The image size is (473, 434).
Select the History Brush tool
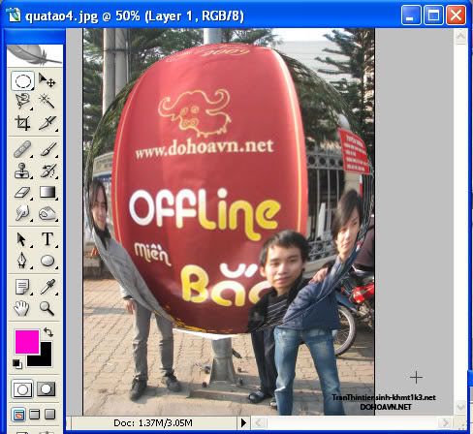click(47, 170)
